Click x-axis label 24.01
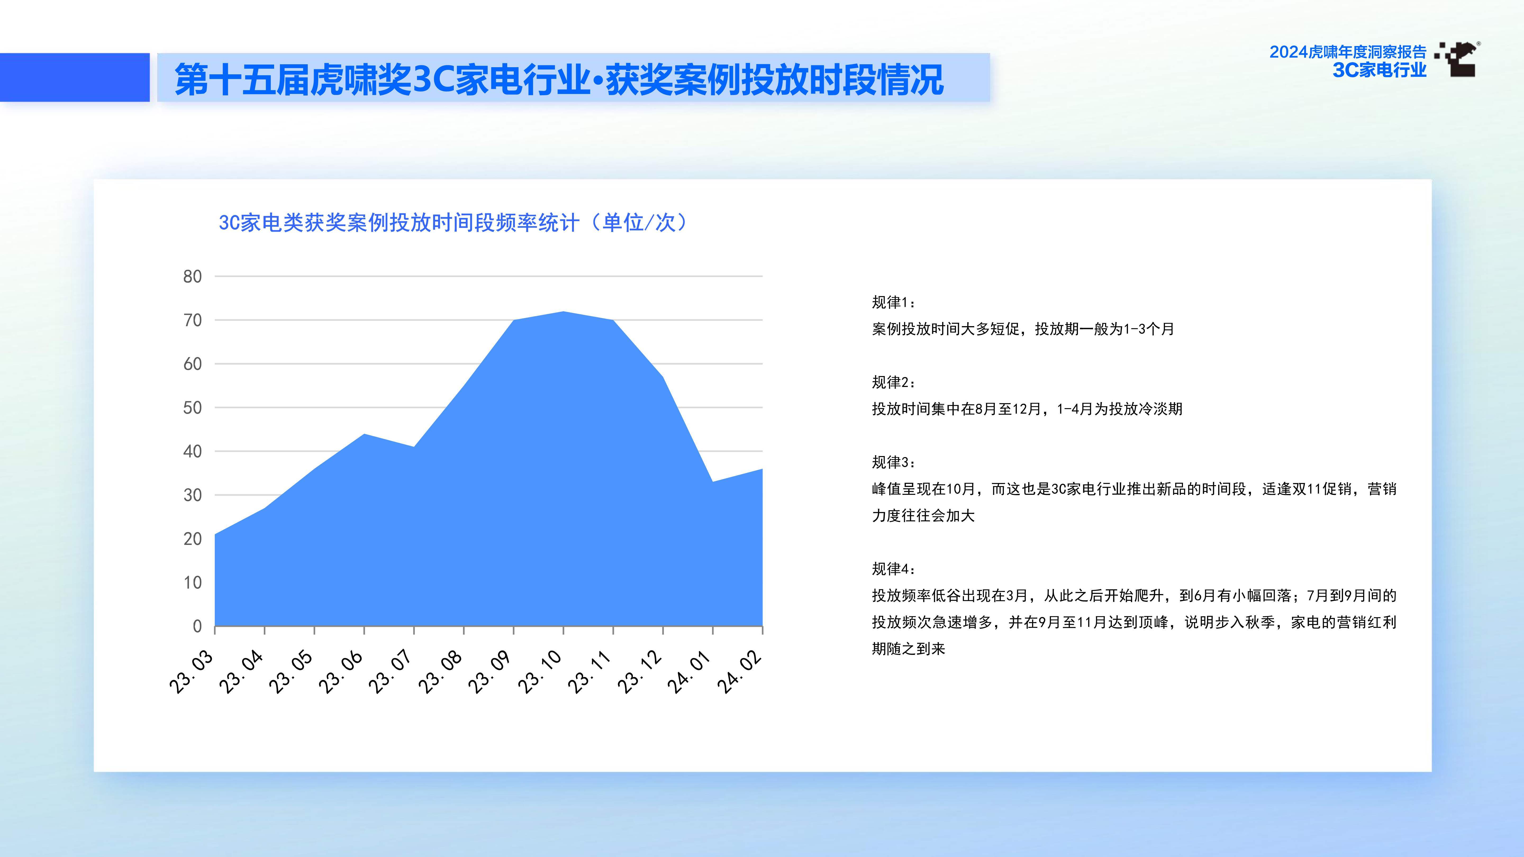Screen dimensions: 1524x857 (x=689, y=671)
